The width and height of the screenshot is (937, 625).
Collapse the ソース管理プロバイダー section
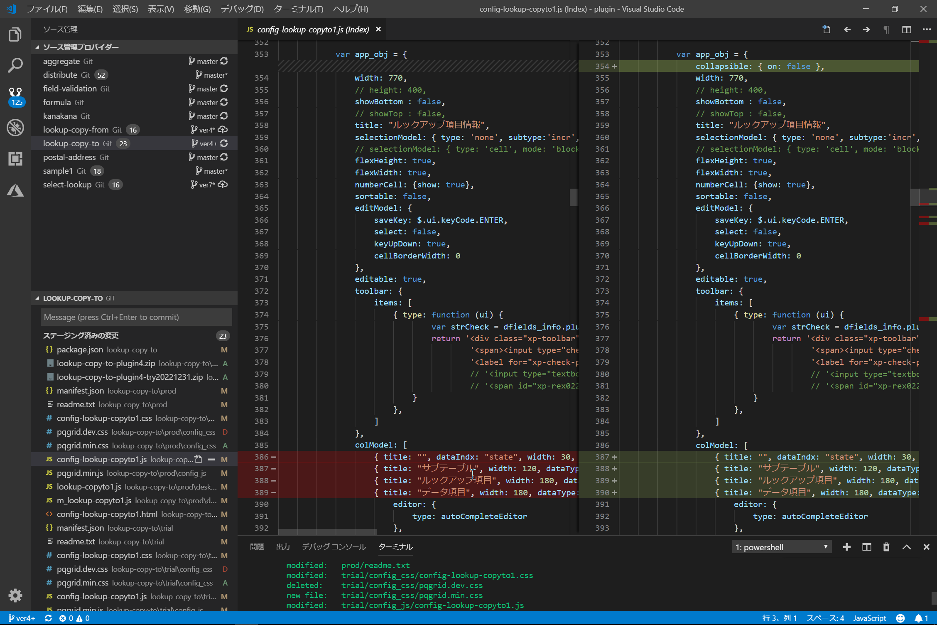[37, 47]
